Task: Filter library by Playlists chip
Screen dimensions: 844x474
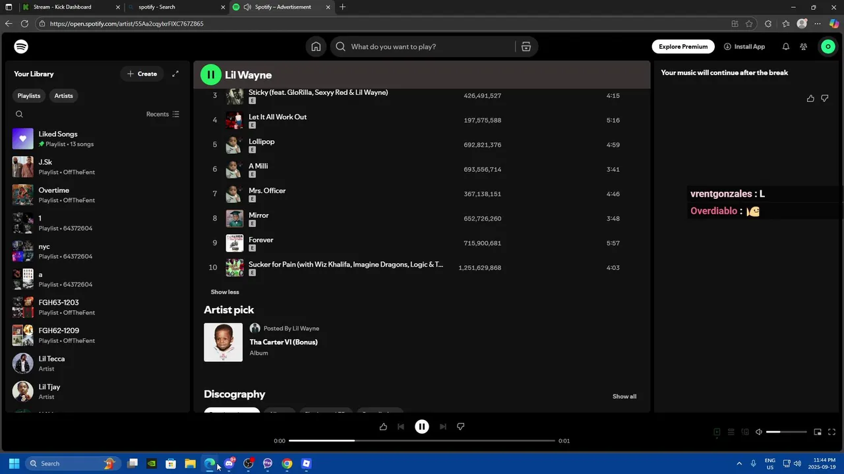Action: [29, 95]
